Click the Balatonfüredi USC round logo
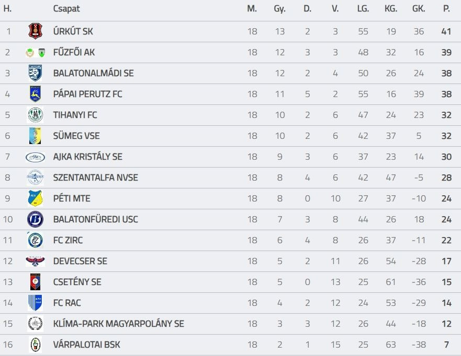This screenshot has width=461, height=356. [35, 219]
